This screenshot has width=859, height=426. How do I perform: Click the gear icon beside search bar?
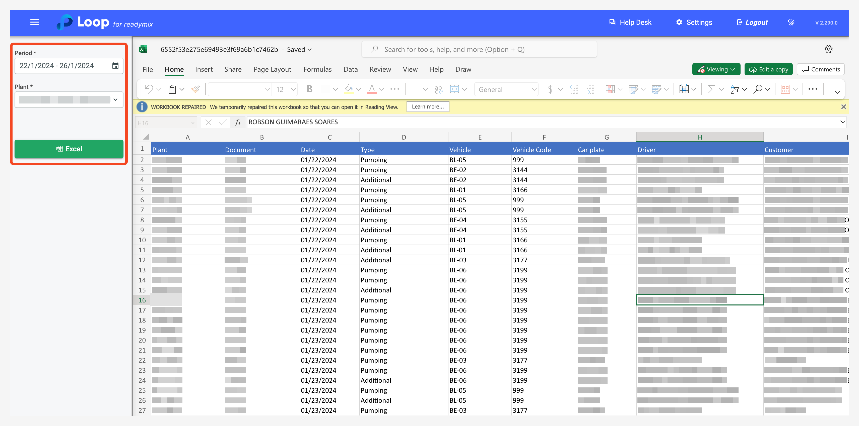(x=828, y=49)
